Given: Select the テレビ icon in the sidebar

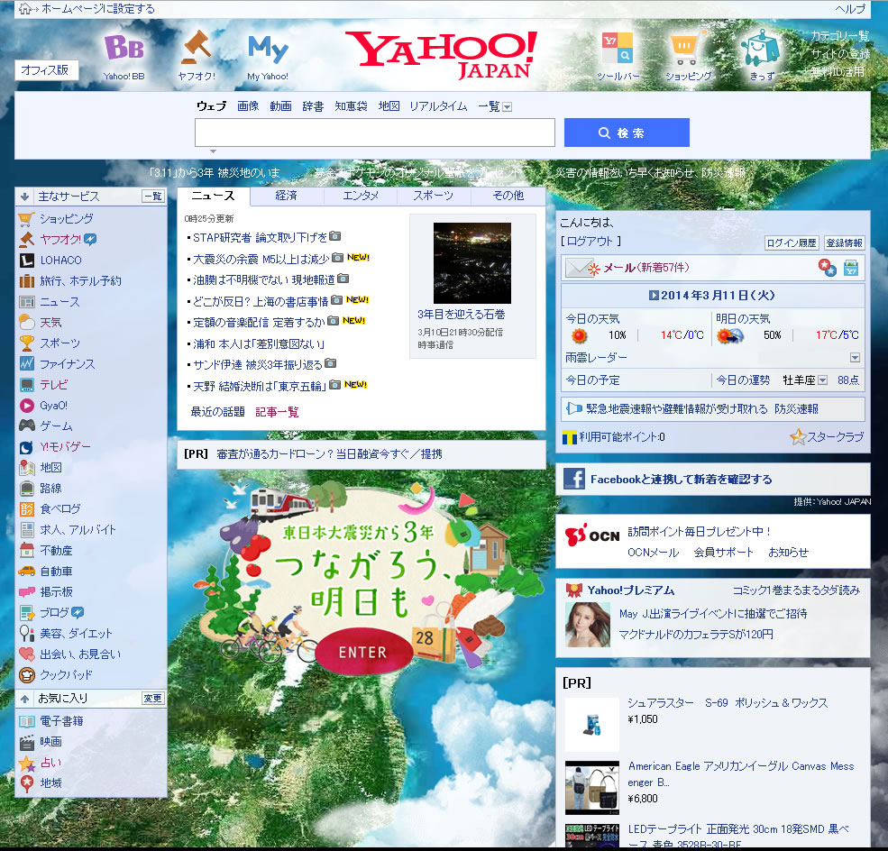Looking at the screenshot, I should (x=27, y=385).
